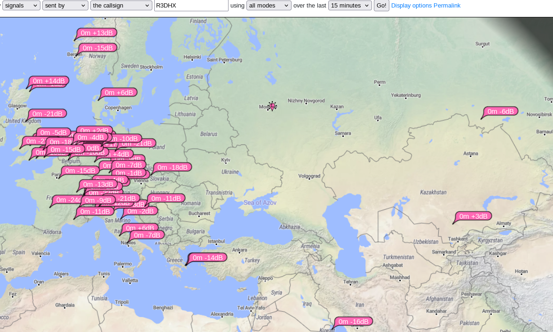
Task: Open the -14dB marker near Greece
Action: 207,258
